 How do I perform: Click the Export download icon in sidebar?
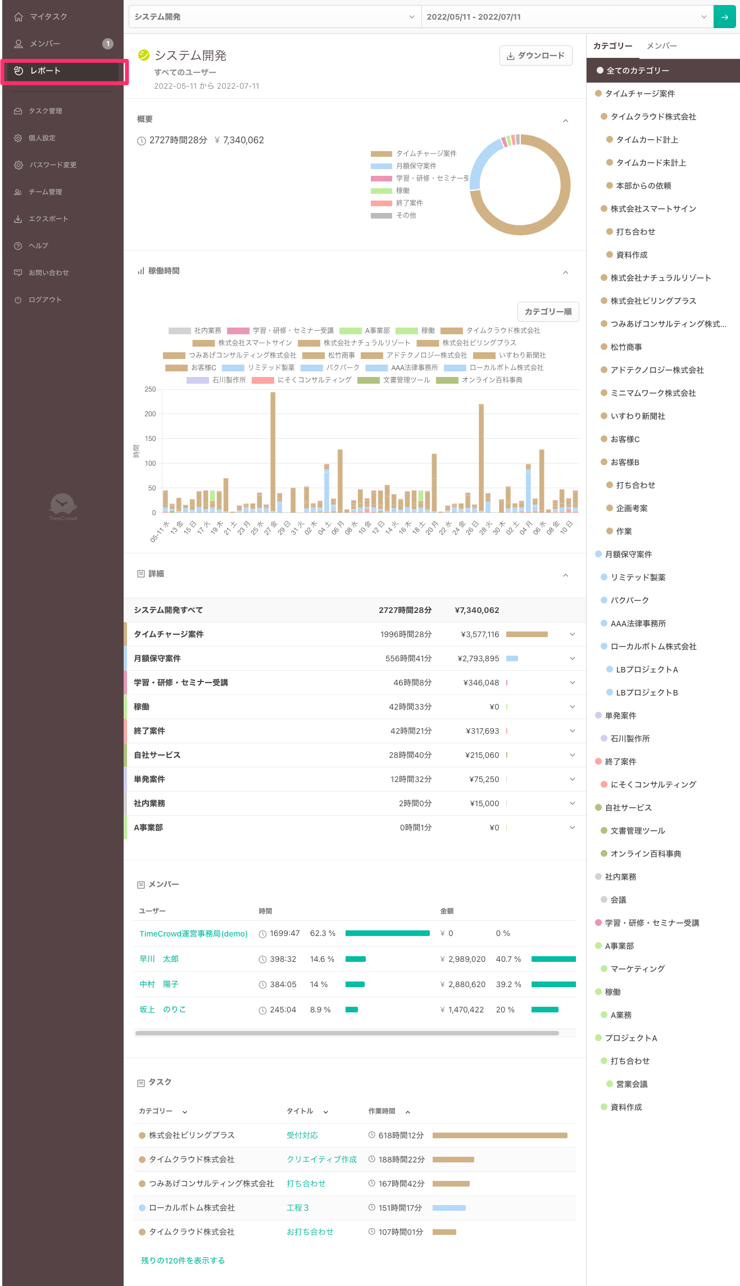point(18,219)
